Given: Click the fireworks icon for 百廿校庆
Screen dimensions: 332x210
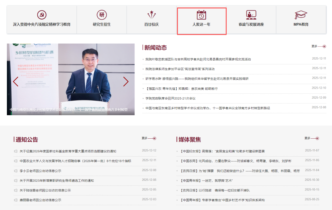Looking at the screenshot, I should 151,15.
